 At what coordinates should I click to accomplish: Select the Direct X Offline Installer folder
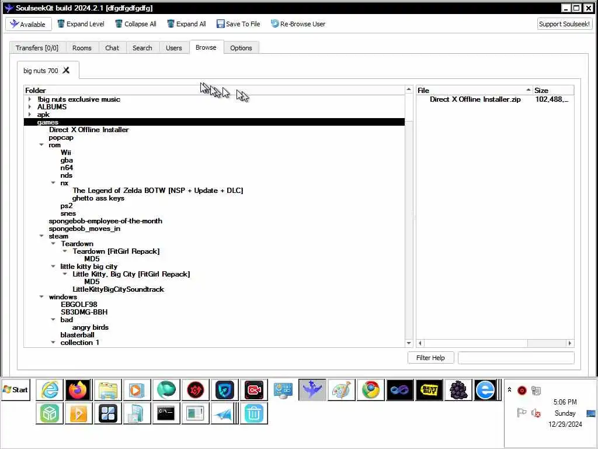[x=89, y=130]
